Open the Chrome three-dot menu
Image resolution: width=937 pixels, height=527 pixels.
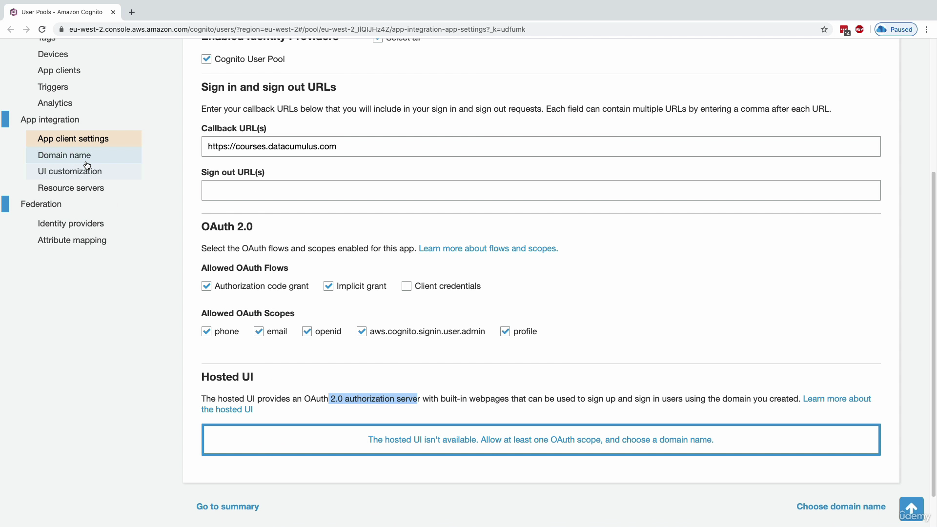coord(926,29)
